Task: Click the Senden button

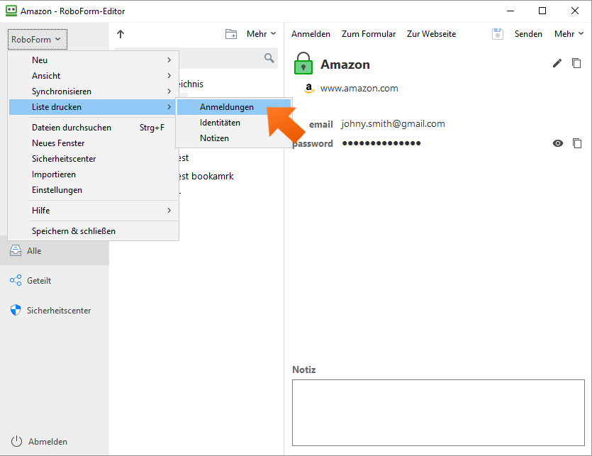Action: pos(528,34)
